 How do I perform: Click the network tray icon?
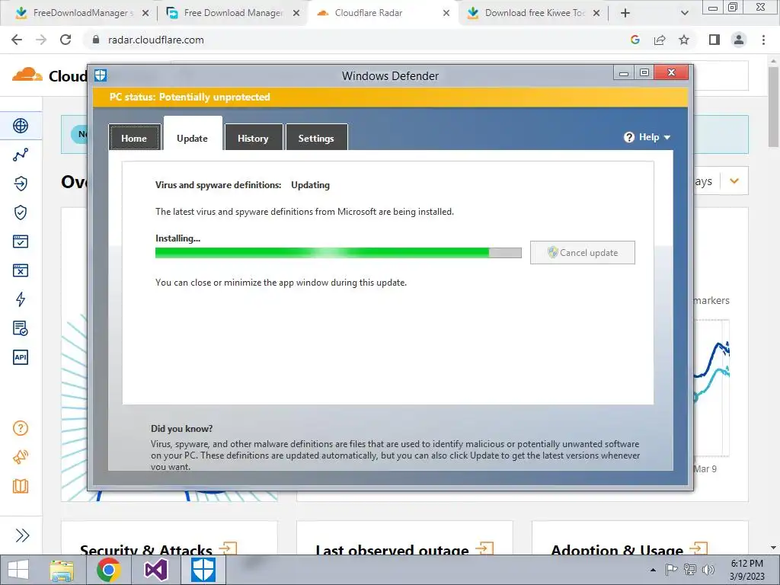coord(690,570)
